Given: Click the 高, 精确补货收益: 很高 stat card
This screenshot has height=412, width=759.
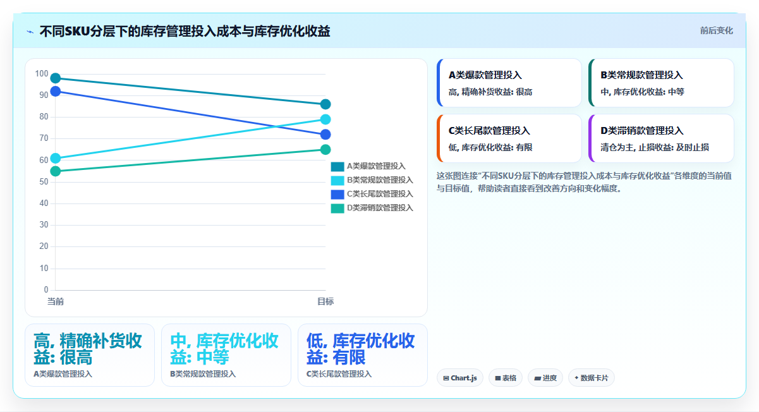Looking at the screenshot, I should 90,355.
